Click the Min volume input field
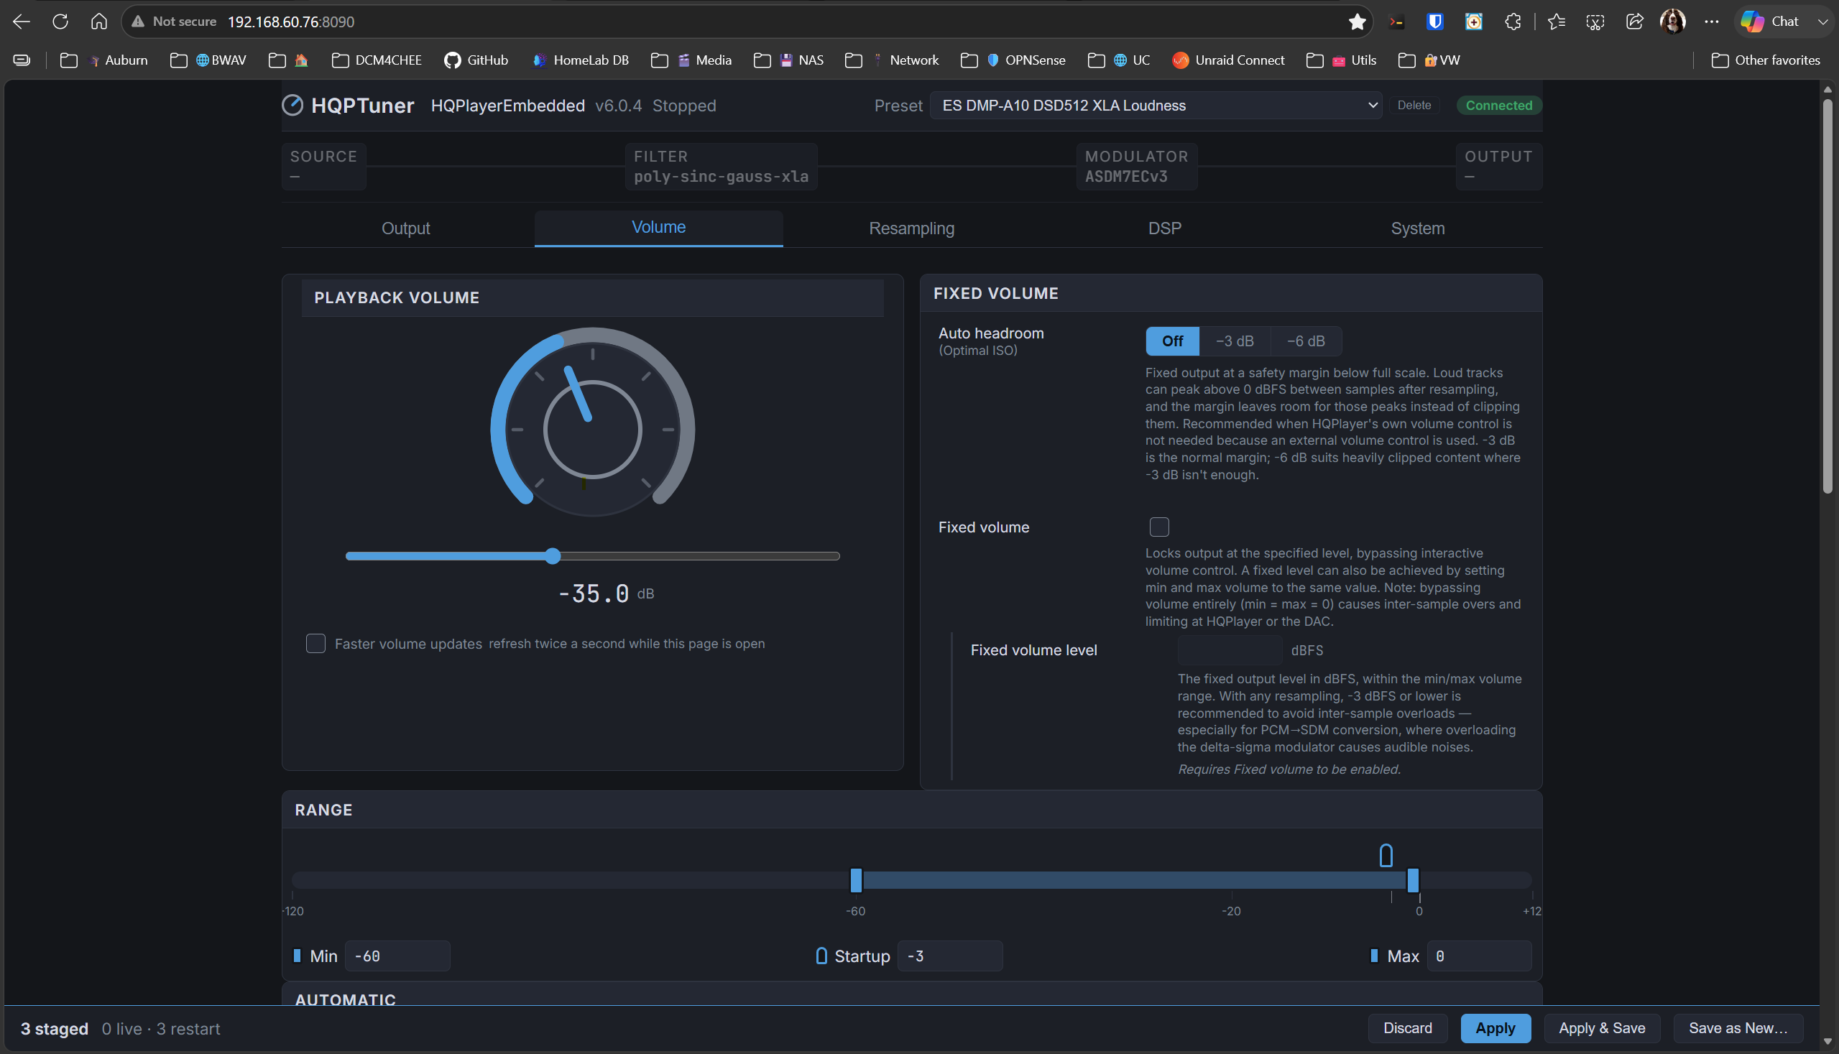This screenshot has width=1839, height=1054. (x=397, y=956)
